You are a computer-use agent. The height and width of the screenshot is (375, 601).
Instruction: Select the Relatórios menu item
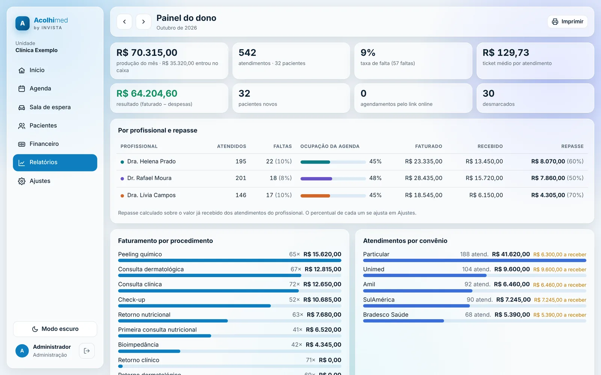click(55, 163)
